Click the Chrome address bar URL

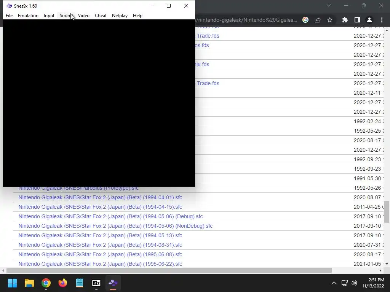246,20
